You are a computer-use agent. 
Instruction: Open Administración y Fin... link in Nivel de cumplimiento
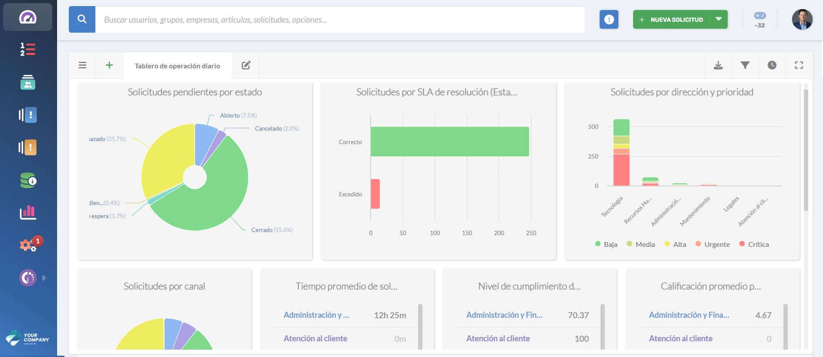click(504, 315)
